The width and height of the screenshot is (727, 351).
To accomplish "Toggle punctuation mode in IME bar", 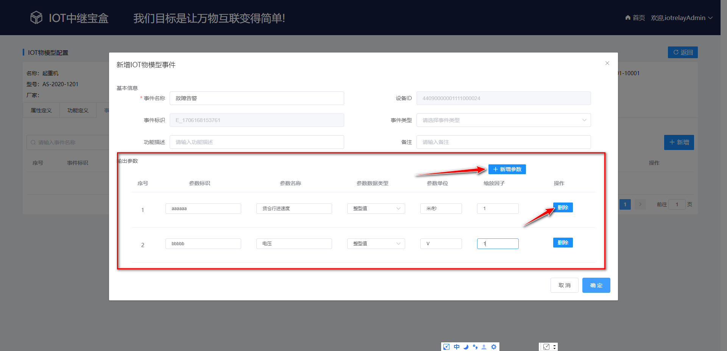I will (x=476, y=346).
